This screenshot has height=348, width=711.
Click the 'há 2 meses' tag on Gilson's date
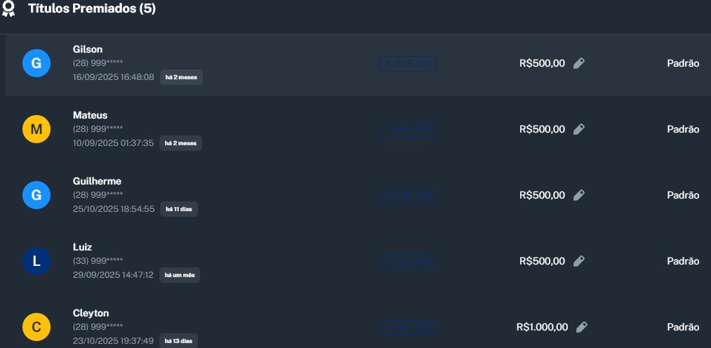point(181,77)
